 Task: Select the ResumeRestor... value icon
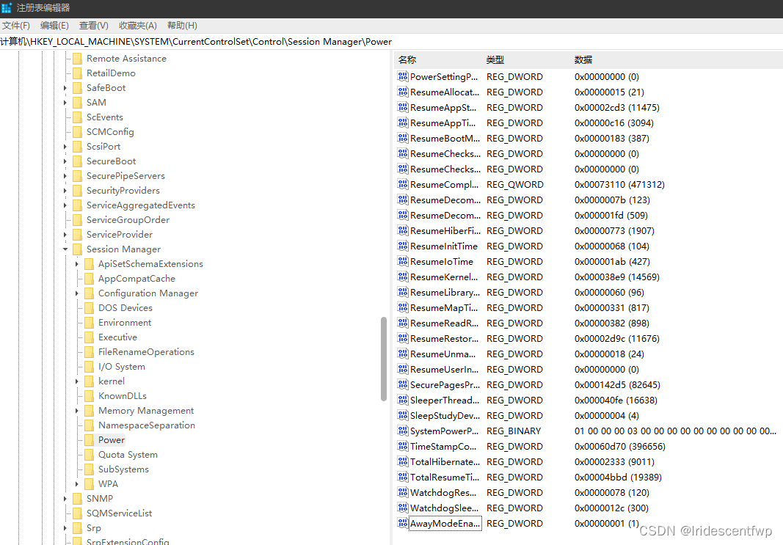[x=403, y=338]
